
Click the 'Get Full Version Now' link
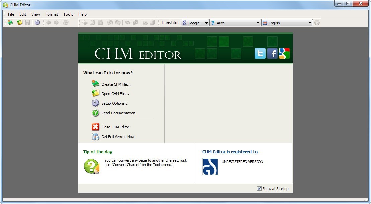point(118,137)
